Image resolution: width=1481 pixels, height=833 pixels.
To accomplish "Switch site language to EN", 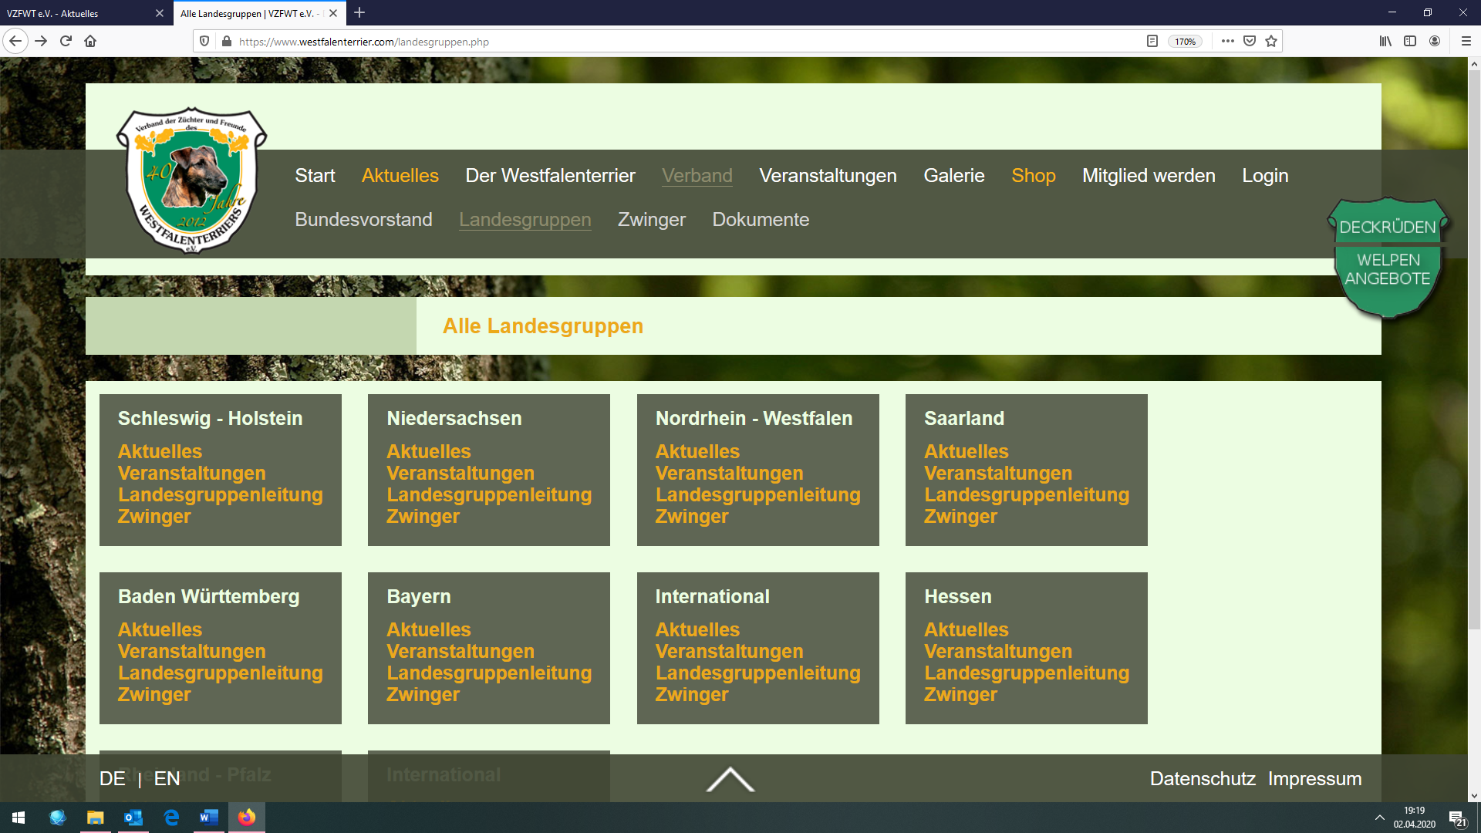I will [167, 778].
